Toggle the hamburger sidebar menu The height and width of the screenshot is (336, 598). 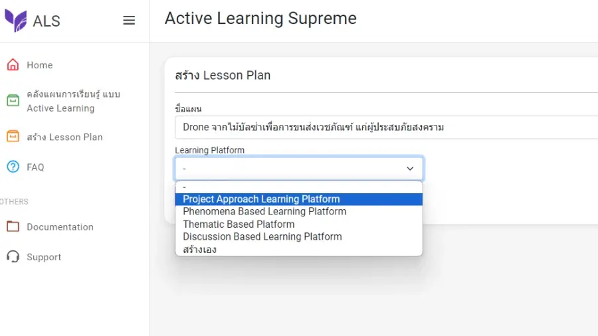pos(129,20)
